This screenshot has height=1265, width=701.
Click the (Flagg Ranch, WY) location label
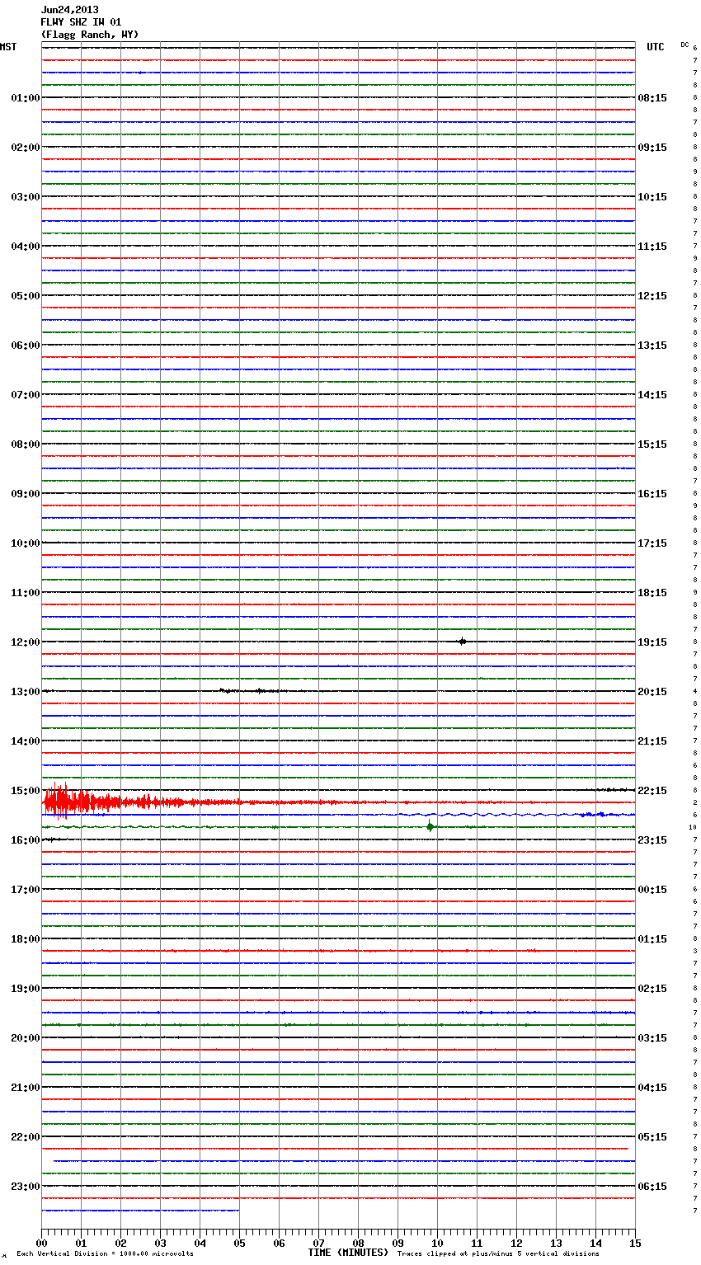pyautogui.click(x=90, y=35)
